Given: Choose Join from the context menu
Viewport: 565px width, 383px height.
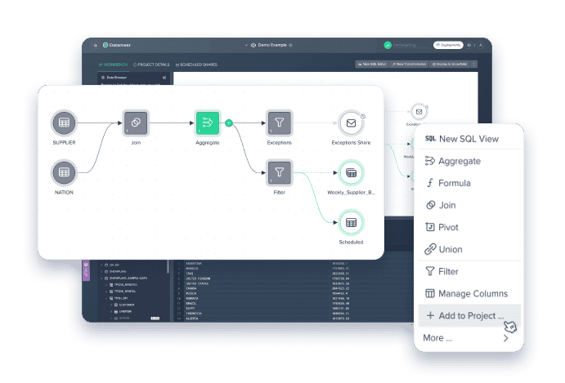Looking at the screenshot, I should (x=469, y=205).
